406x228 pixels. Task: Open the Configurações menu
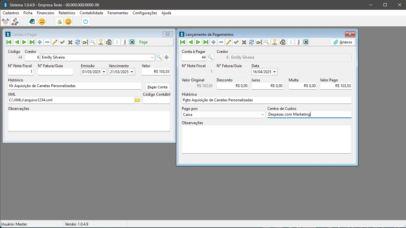145,13
